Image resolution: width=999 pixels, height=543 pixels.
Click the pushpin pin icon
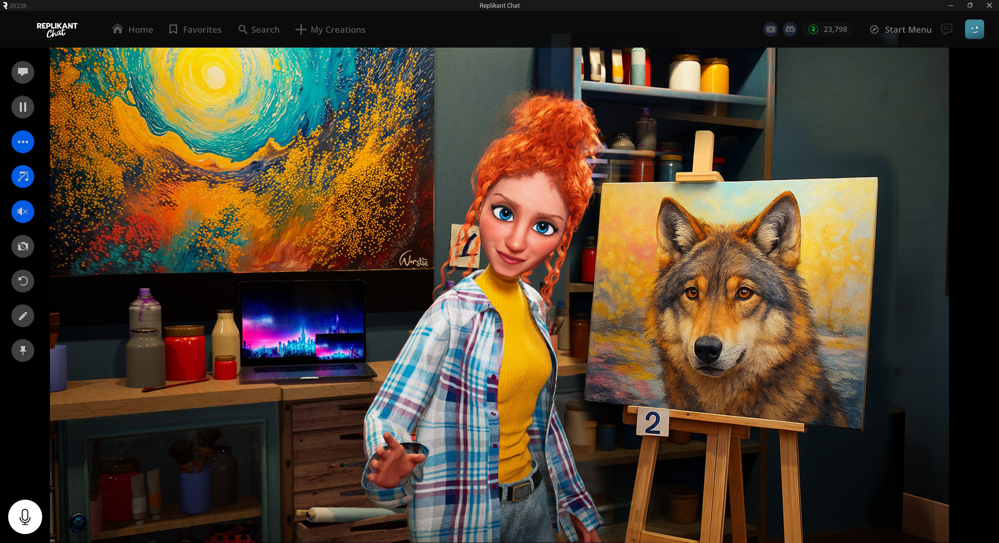coord(23,350)
